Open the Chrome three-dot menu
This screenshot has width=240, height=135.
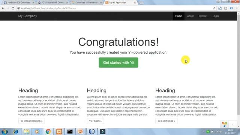(x=237, y=8)
